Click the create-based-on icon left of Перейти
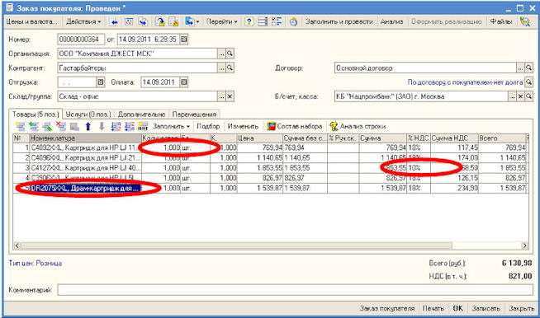Viewport: 540px width, 318px height. pos(189,21)
